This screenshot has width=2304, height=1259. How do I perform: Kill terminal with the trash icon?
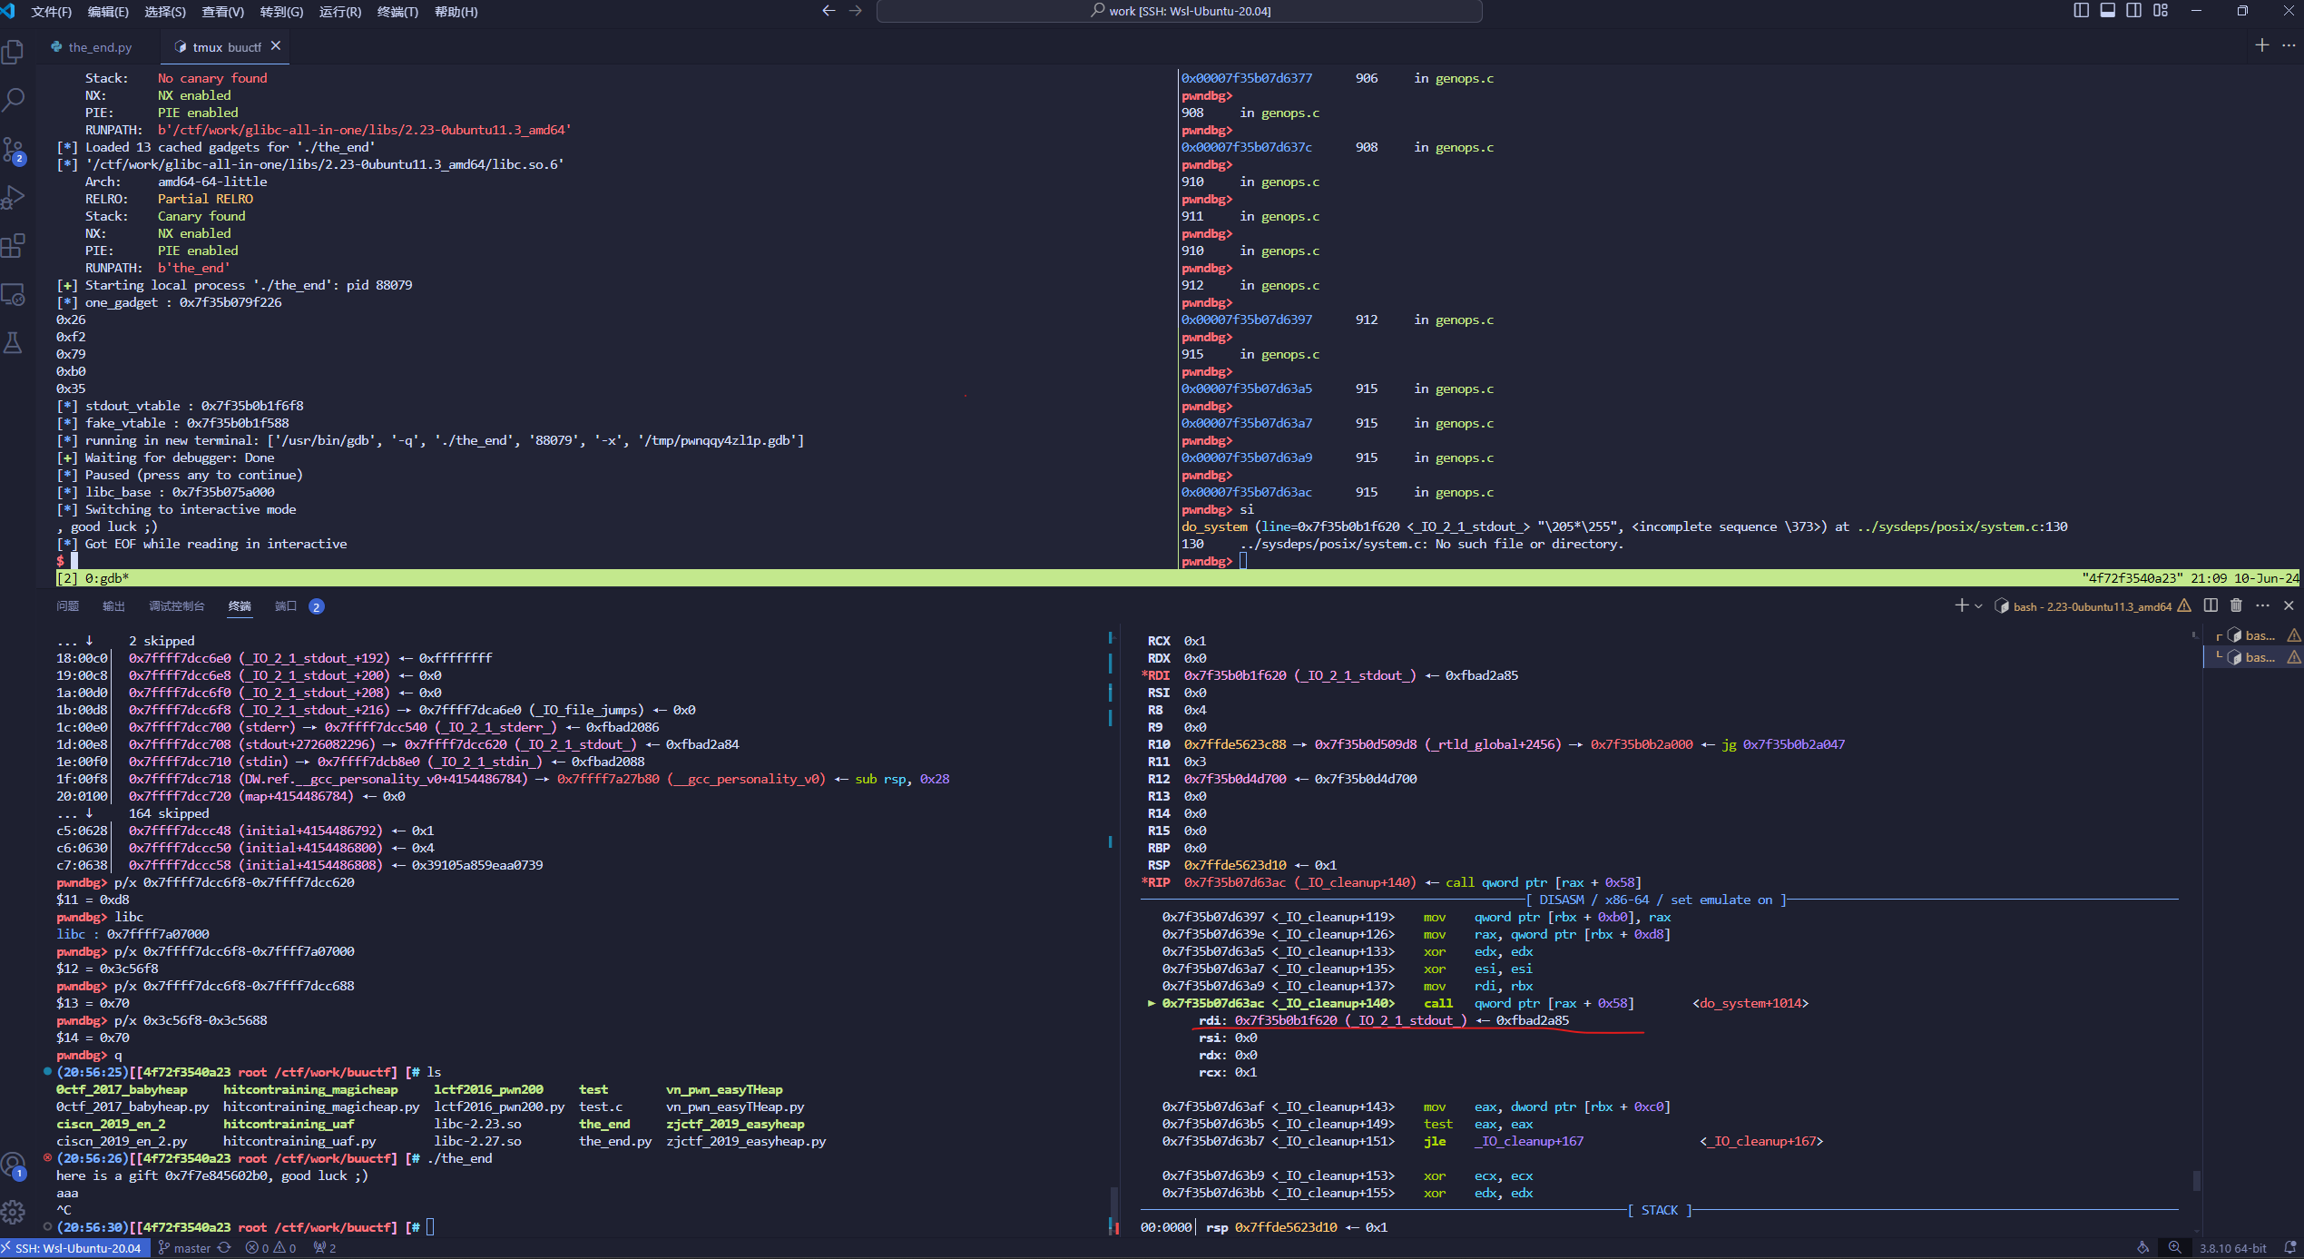tap(2236, 605)
